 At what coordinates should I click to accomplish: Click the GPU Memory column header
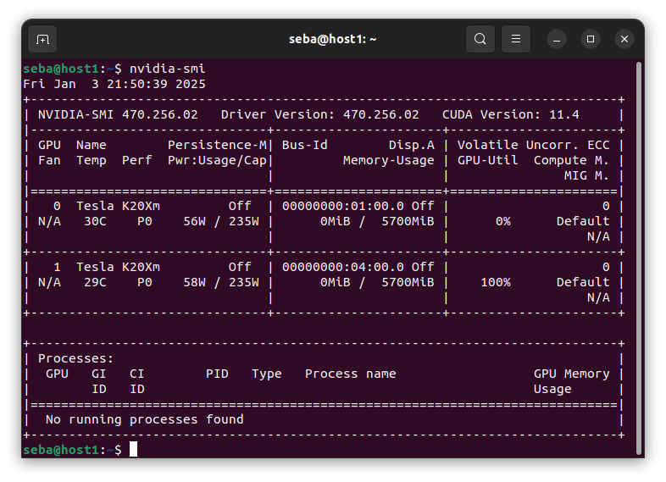coord(571,374)
